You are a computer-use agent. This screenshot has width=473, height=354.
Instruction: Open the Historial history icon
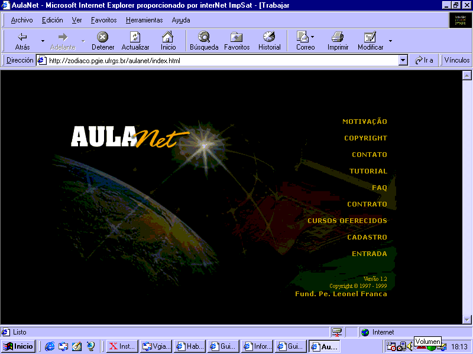tap(269, 37)
